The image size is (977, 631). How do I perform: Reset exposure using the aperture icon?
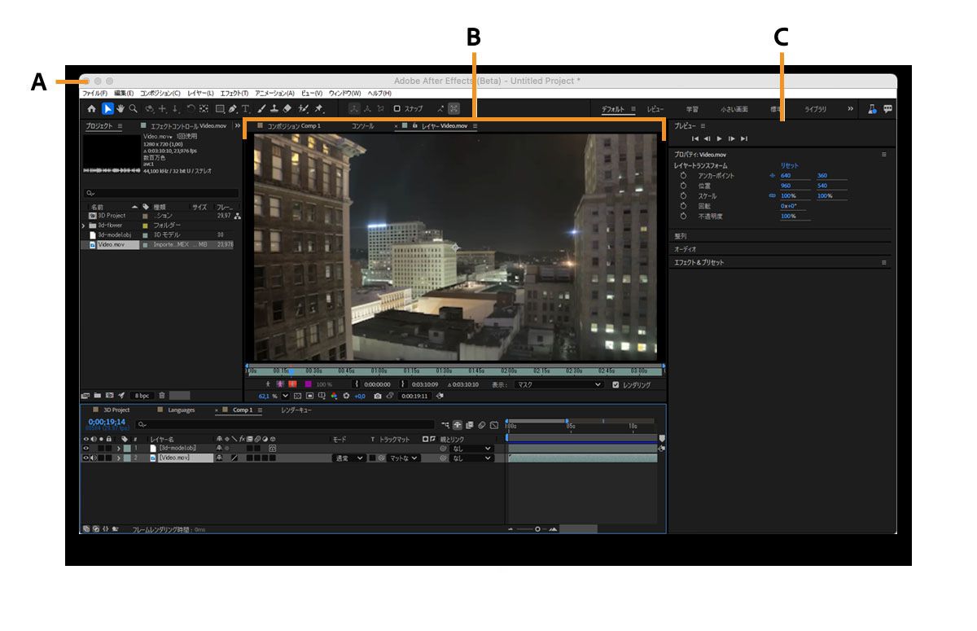point(346,396)
